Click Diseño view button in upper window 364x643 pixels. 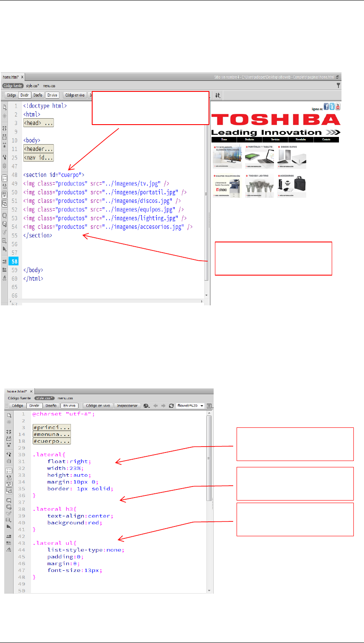38,95
